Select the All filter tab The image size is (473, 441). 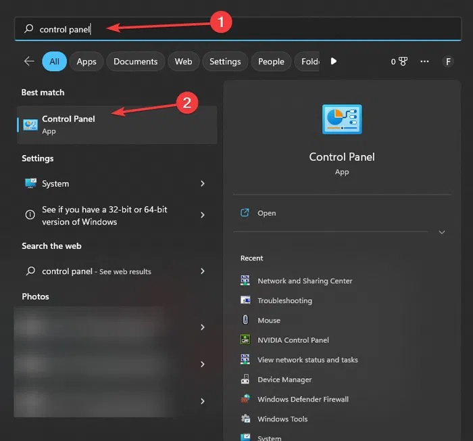click(54, 62)
